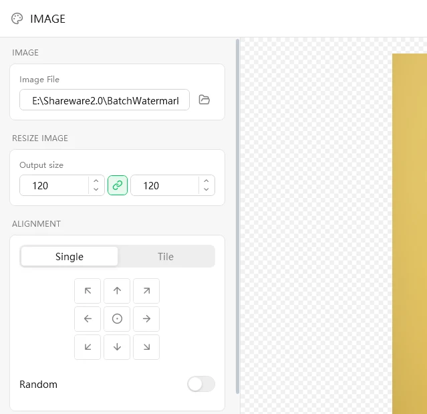Viewport: 427px width, 414px height.
Task: Align watermark to middle right
Action: 146,318
